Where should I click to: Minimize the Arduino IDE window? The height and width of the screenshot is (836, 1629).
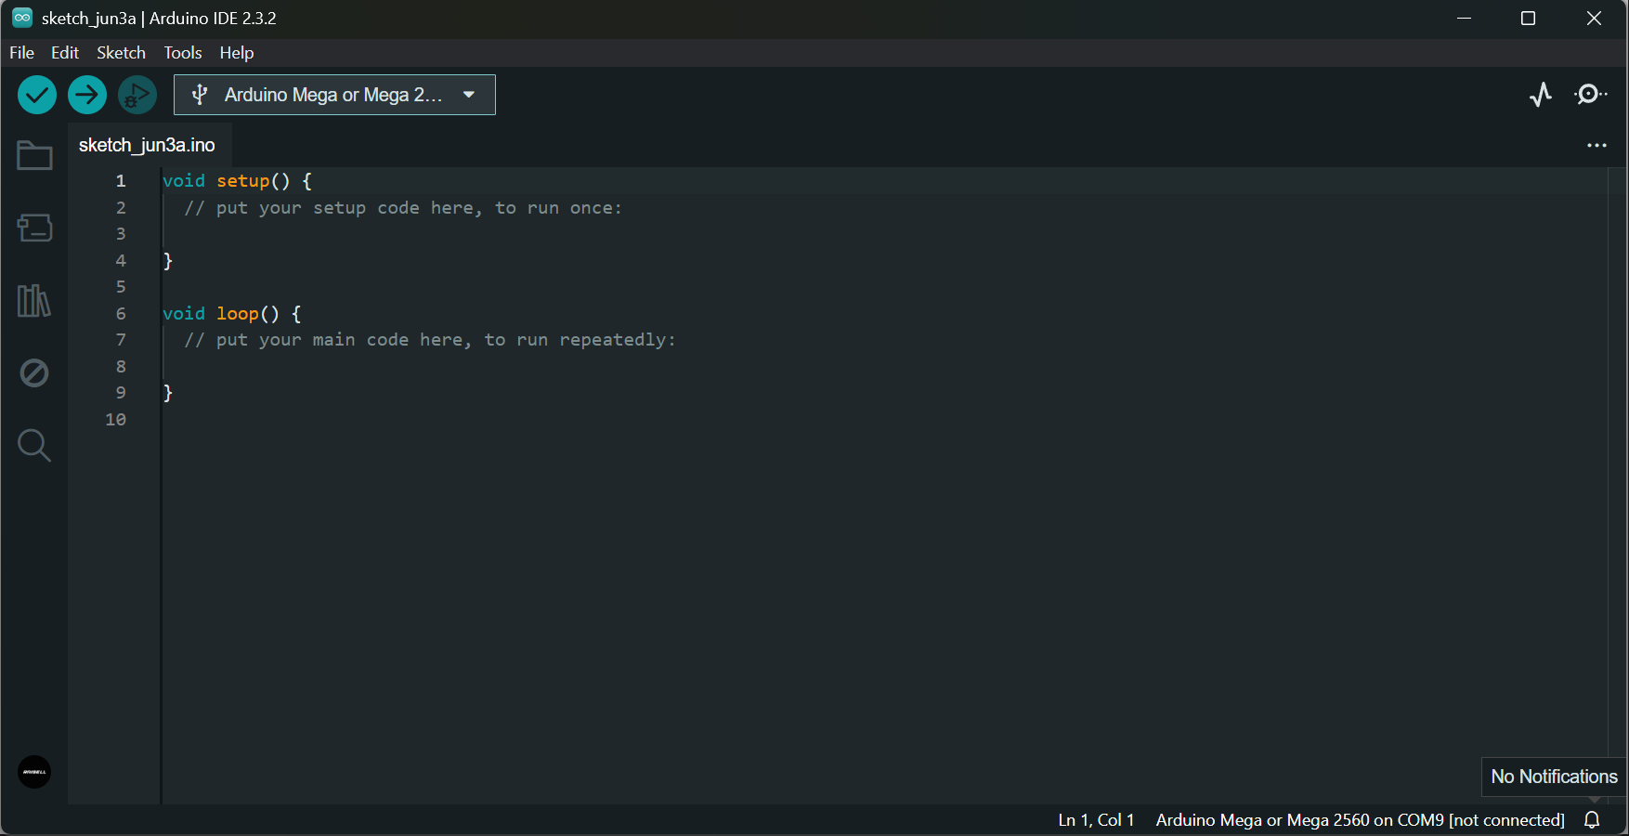pos(1465,19)
